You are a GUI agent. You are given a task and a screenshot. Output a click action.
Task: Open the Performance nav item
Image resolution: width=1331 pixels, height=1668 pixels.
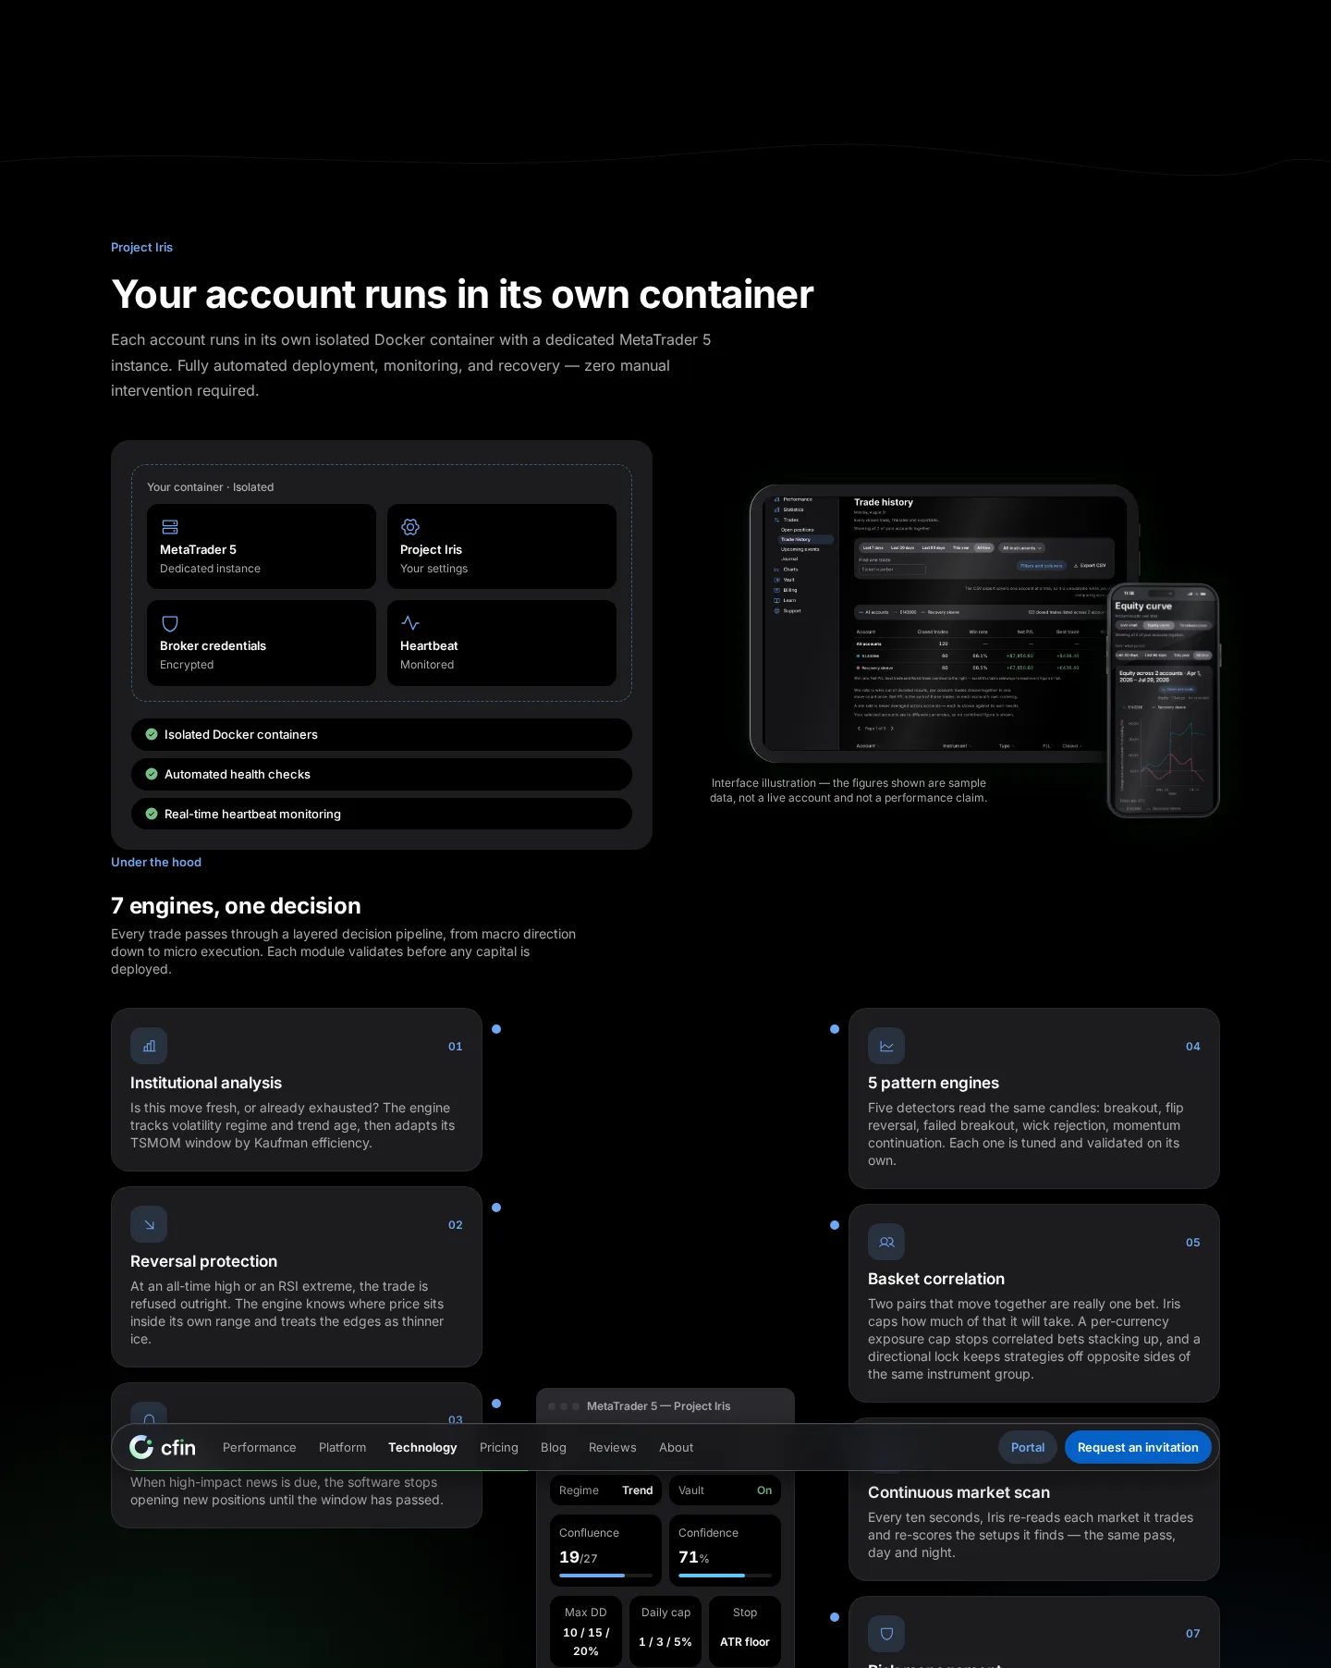coord(260,1448)
